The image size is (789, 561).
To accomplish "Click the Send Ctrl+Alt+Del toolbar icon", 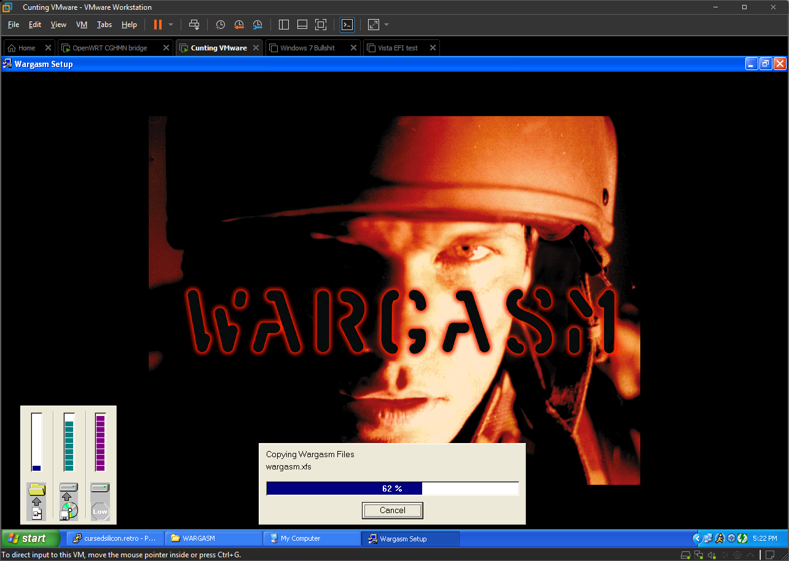I will (x=194, y=25).
